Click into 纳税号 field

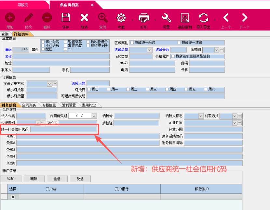pos(137,116)
